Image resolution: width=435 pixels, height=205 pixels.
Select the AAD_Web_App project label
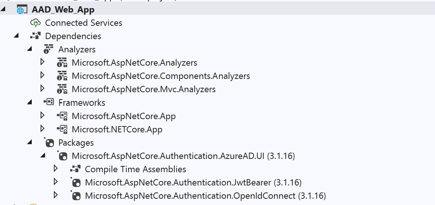[63, 10]
